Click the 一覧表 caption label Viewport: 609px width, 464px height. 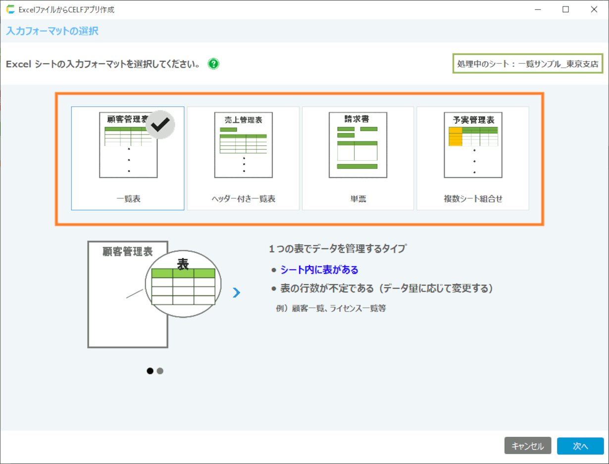coord(128,199)
